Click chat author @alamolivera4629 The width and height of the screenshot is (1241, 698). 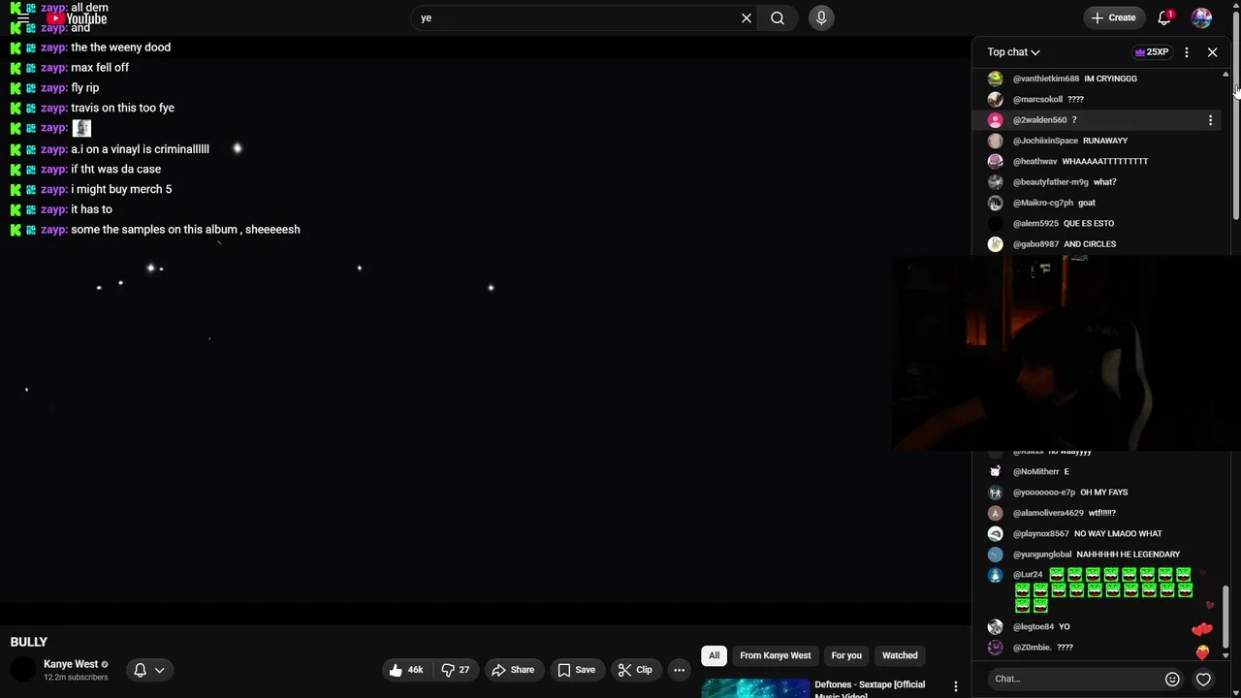(x=1048, y=513)
